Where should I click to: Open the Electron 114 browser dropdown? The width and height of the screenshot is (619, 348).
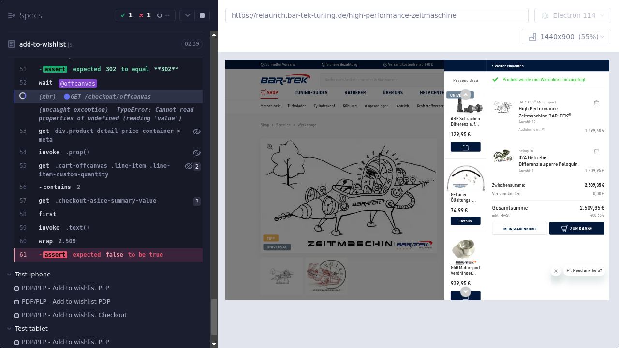[x=573, y=15]
